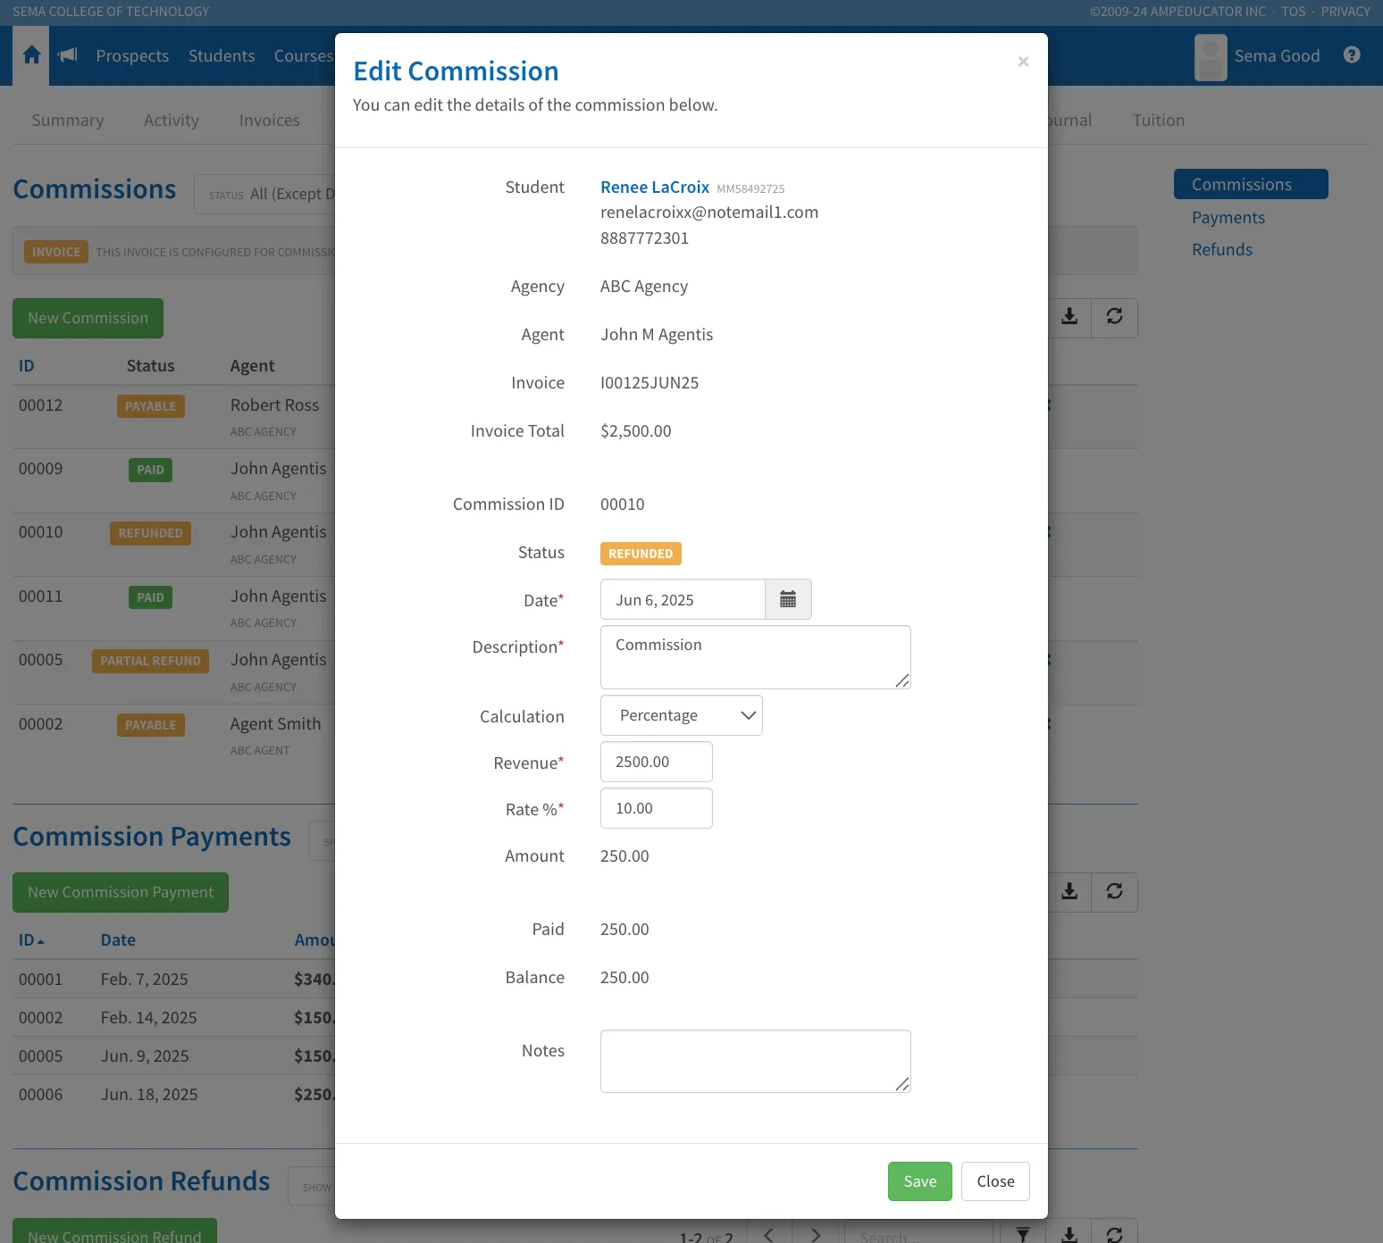Edit the Rate % field
This screenshot has height=1243, width=1383.
(657, 808)
